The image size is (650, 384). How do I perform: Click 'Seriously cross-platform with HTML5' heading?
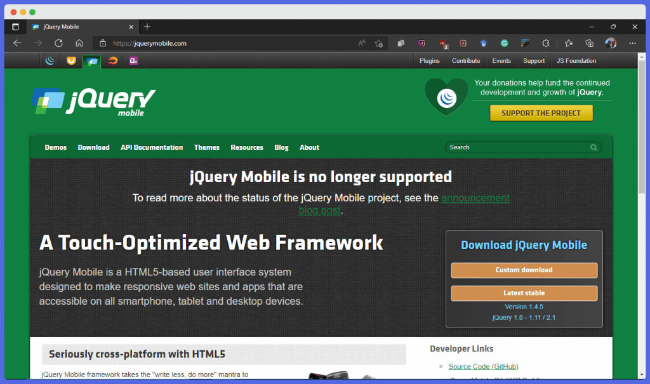tap(137, 354)
